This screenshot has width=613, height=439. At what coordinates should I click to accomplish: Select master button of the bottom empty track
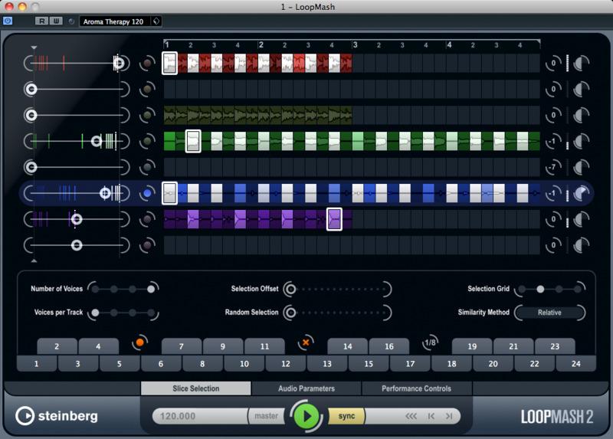(x=147, y=245)
